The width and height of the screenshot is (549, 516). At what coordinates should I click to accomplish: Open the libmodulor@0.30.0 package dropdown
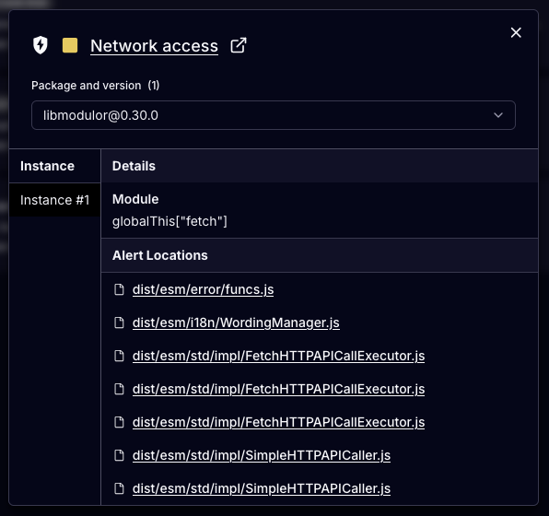(273, 115)
